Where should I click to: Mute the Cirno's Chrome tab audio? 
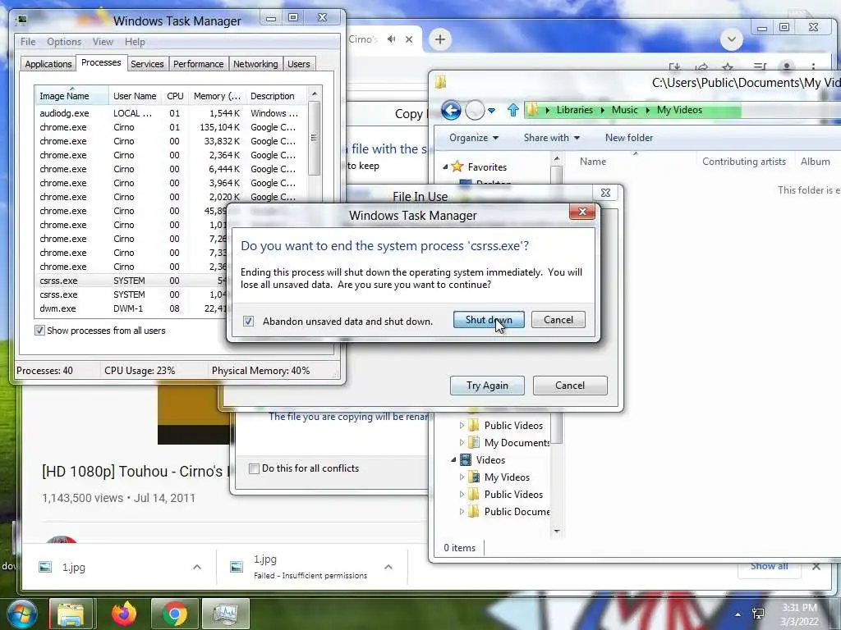point(392,39)
